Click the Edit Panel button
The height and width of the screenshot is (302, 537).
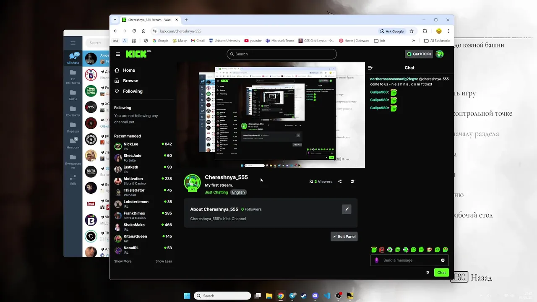click(x=344, y=236)
